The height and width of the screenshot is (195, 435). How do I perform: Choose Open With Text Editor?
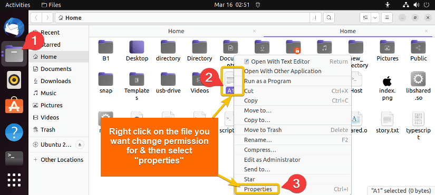click(293, 61)
